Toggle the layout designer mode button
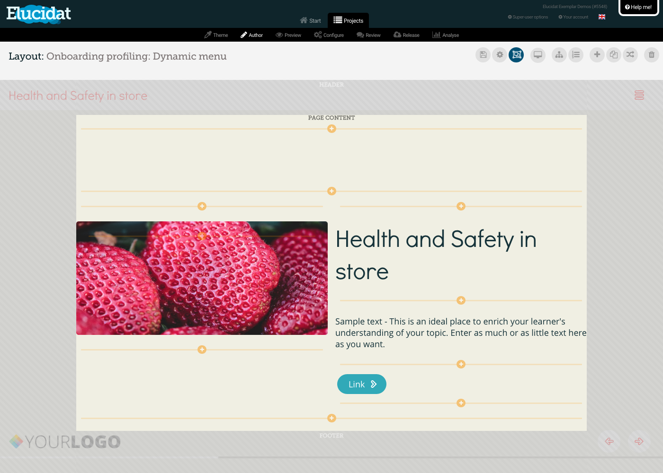Screen dimensions: 663x473 click(516, 55)
